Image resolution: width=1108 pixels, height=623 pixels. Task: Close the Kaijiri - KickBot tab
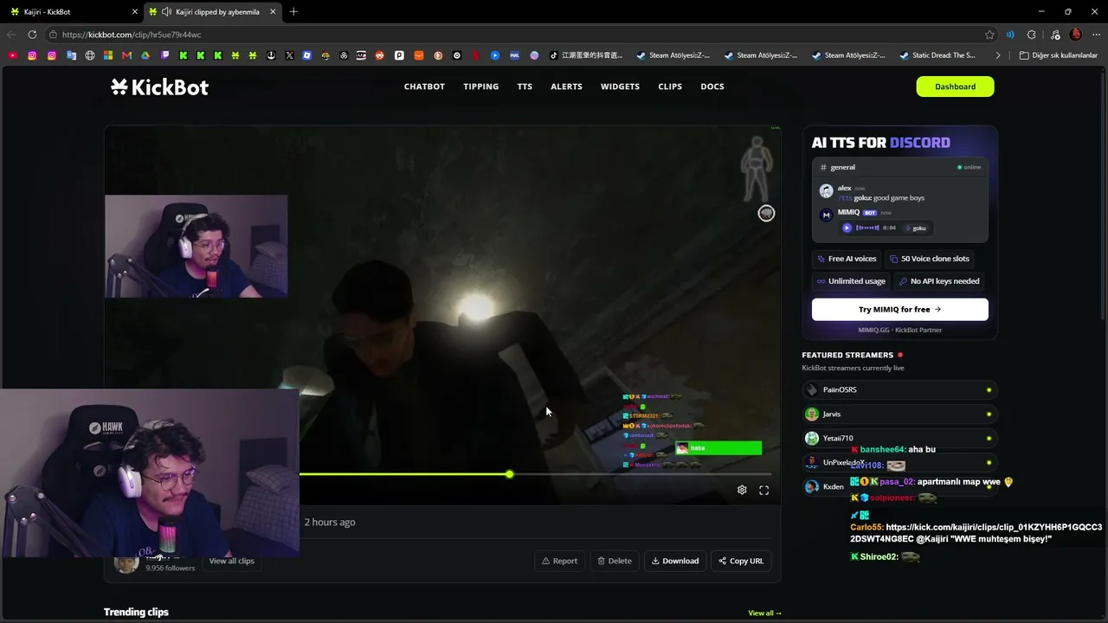134,12
